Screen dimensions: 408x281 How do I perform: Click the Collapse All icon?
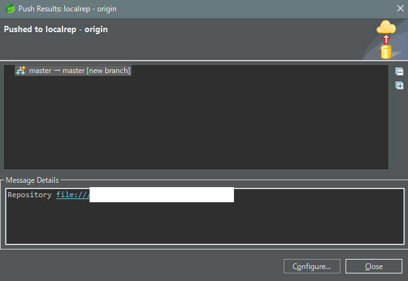pos(399,71)
